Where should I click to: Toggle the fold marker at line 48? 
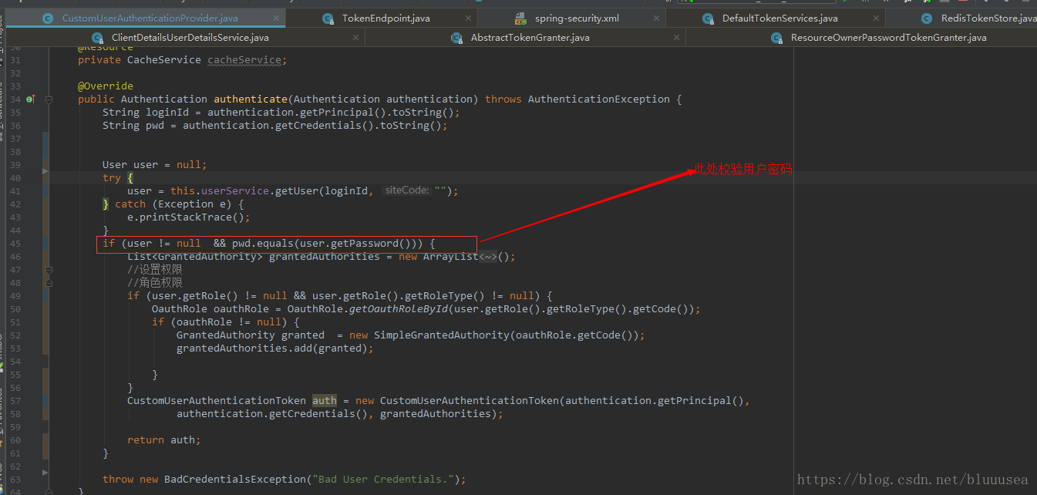[x=49, y=283]
